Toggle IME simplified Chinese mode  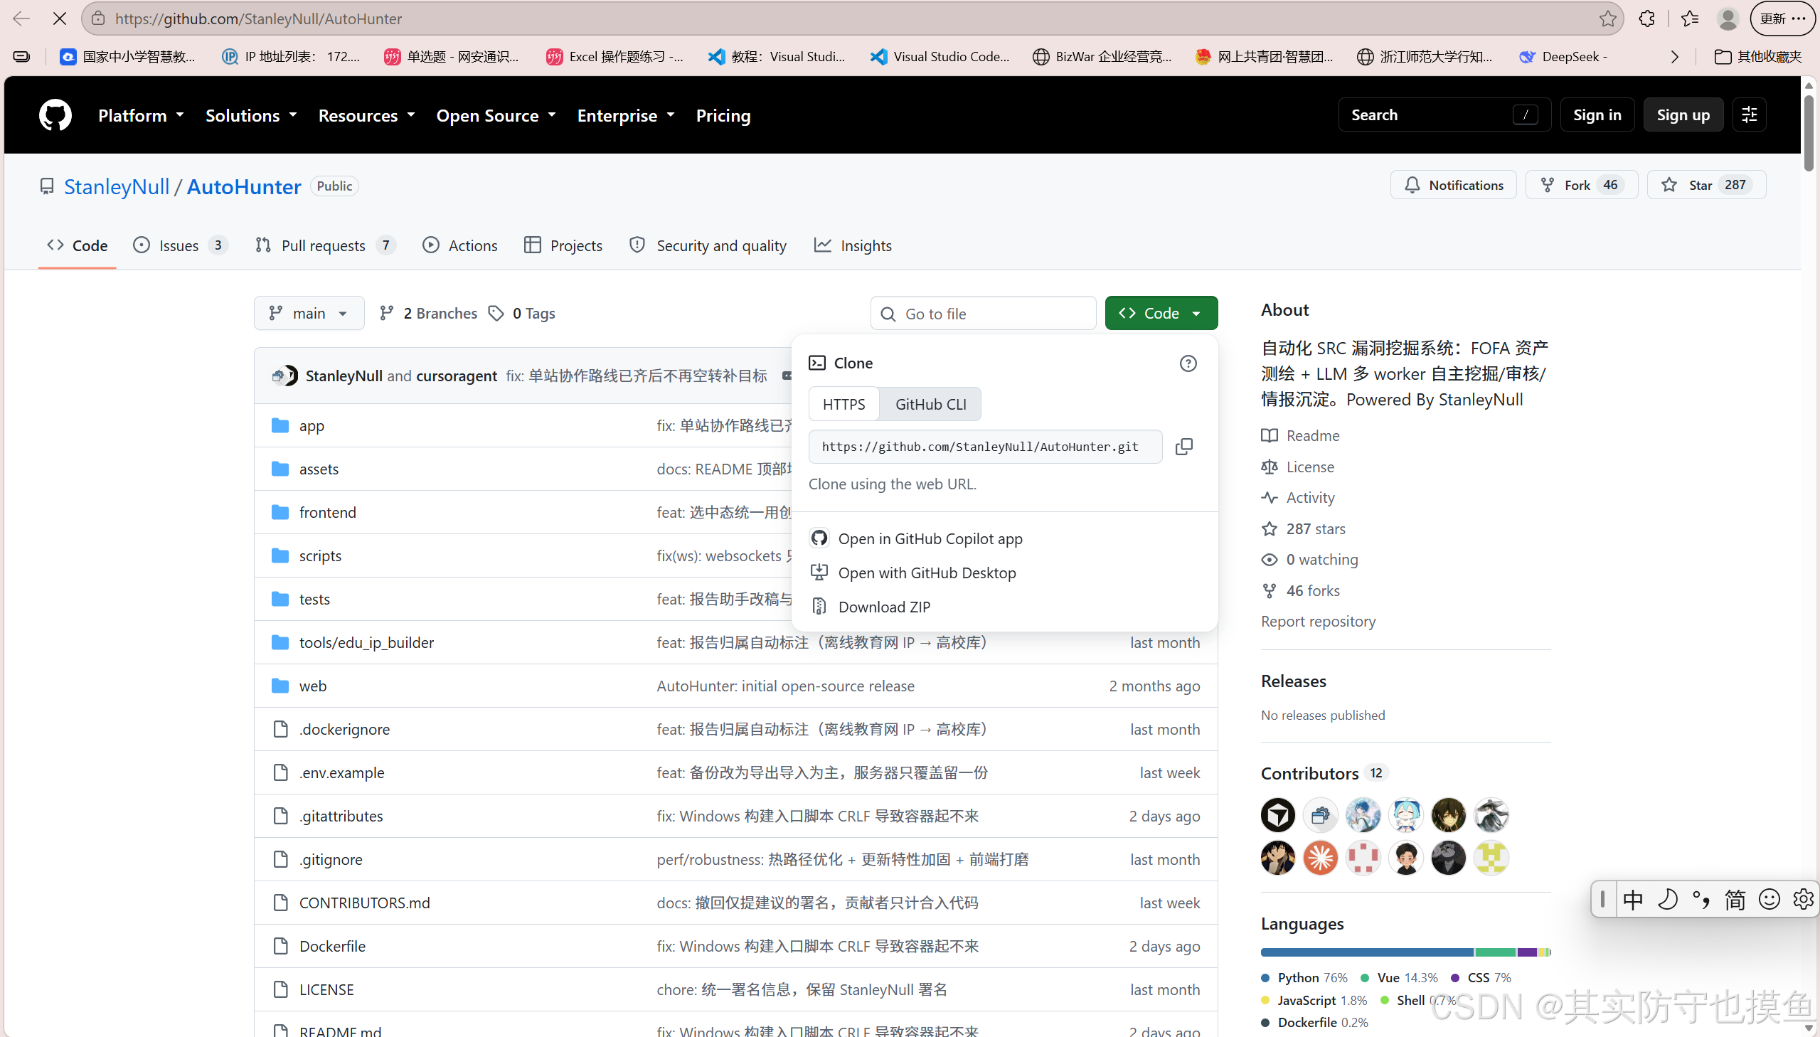(x=1735, y=900)
